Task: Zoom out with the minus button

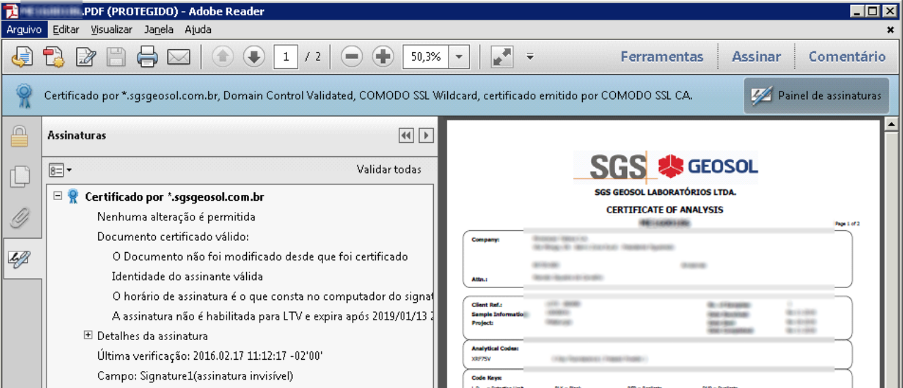Action: (351, 57)
